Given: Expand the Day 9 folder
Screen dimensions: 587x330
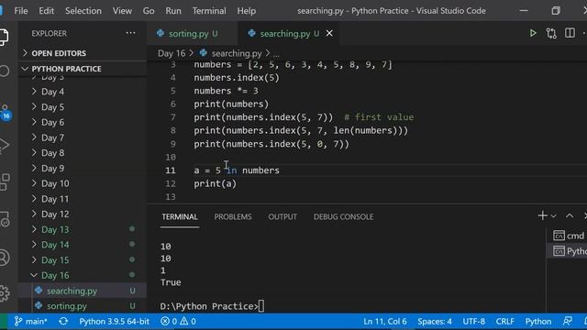Looking at the screenshot, I should [x=83, y=169].
